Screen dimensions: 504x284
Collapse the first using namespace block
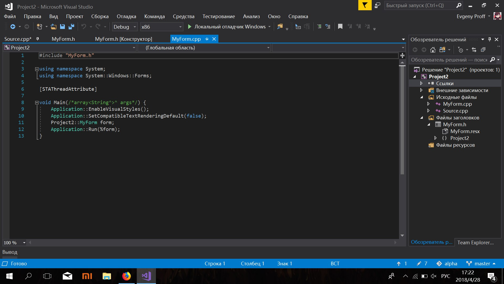click(37, 69)
